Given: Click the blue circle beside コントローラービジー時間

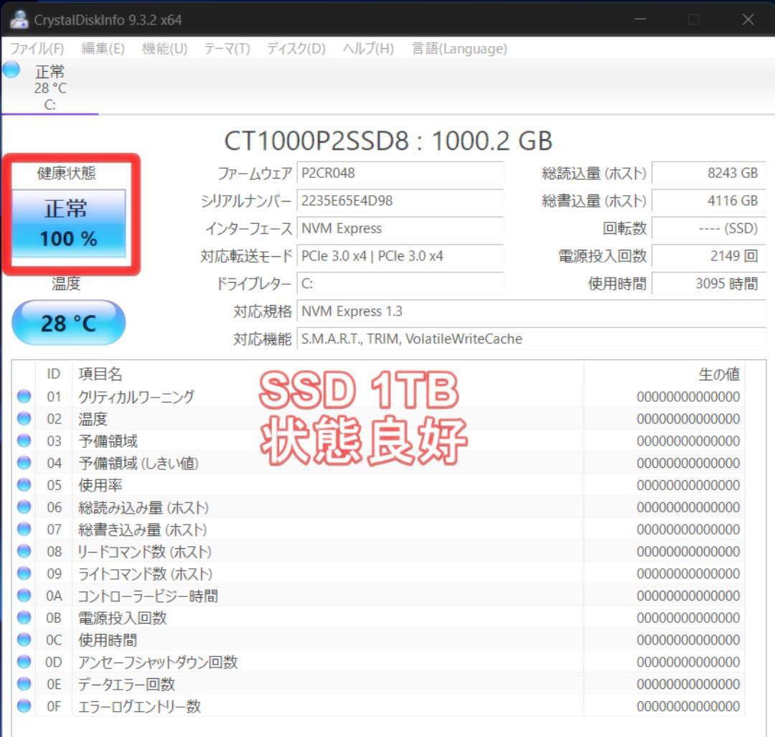Looking at the screenshot, I should point(24,596).
